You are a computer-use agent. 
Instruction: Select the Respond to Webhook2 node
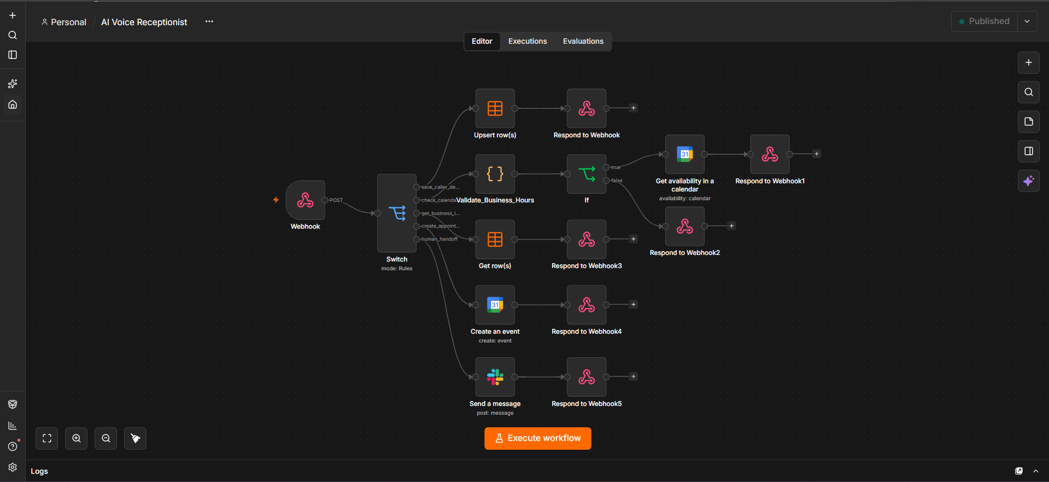(685, 226)
